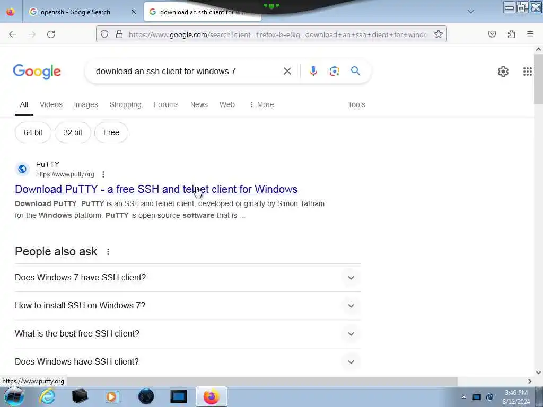The image size is (543, 407).
Task: Switch to the openssh Google Search tab
Action: [82, 12]
